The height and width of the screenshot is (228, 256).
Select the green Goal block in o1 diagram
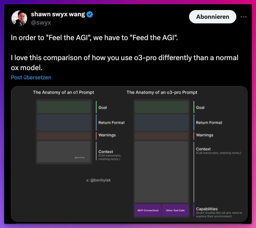click(x=64, y=107)
